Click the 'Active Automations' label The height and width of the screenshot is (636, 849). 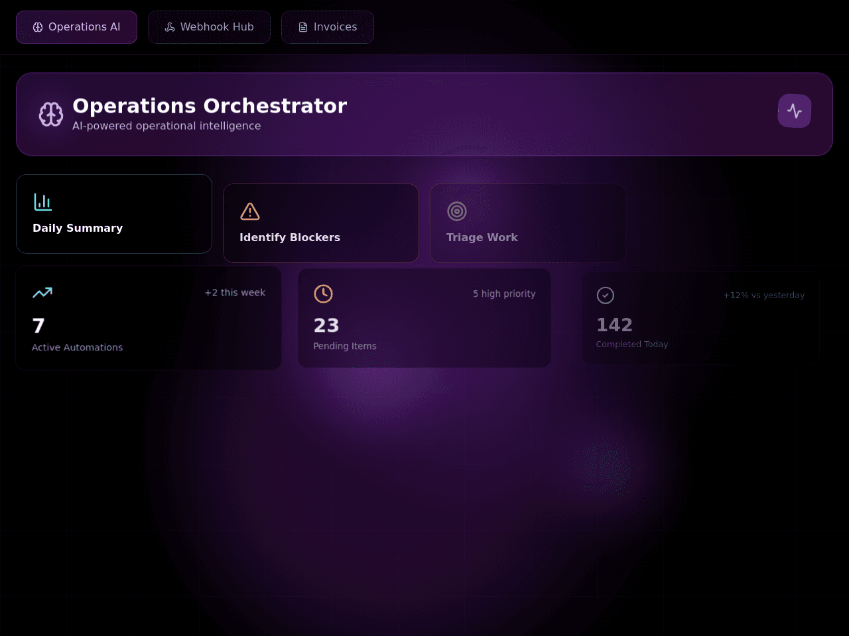(x=78, y=347)
